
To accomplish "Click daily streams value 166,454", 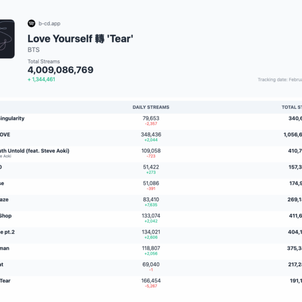I will (x=151, y=281).
